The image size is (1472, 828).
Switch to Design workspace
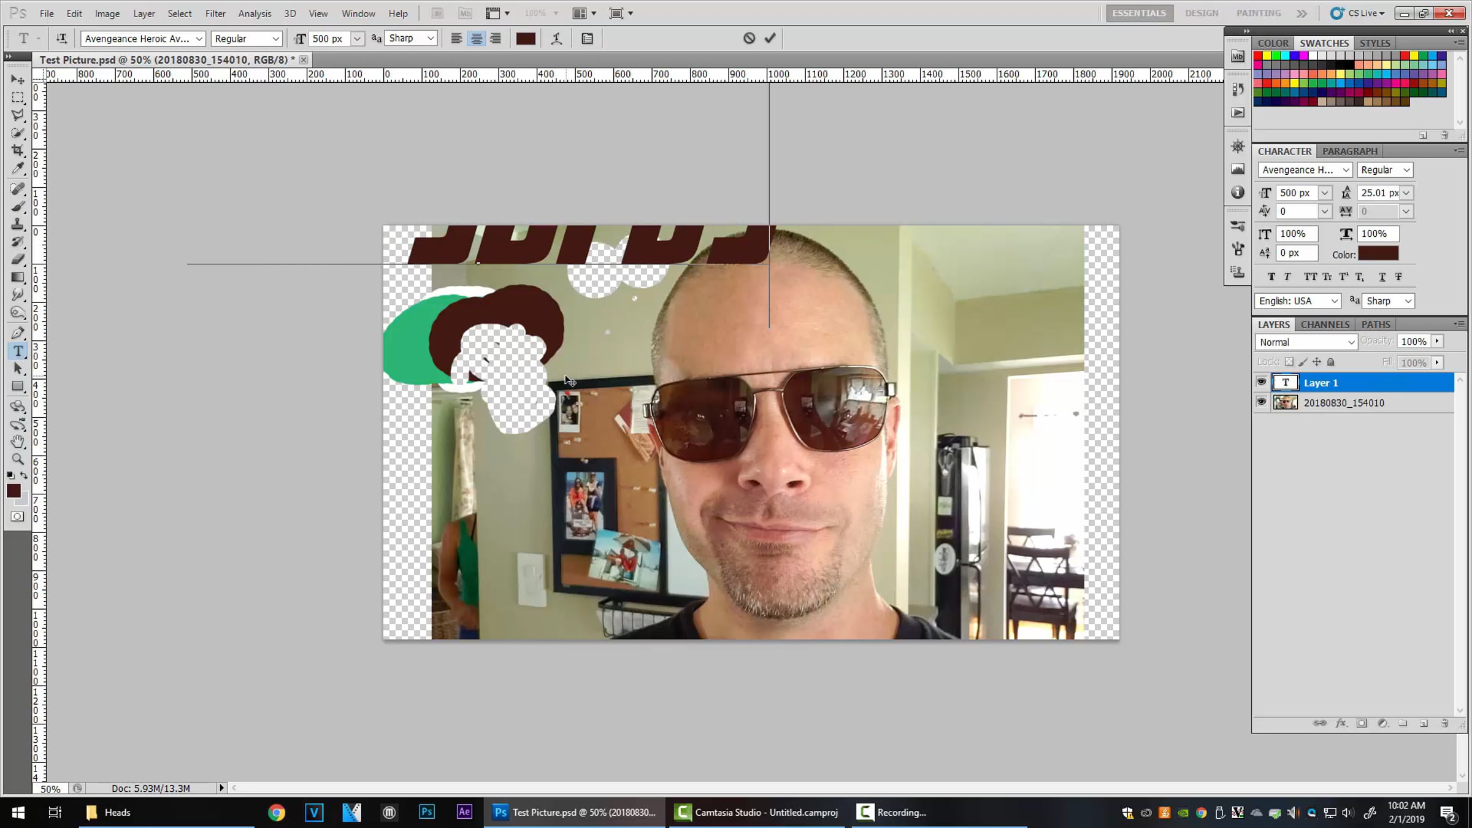pos(1201,13)
